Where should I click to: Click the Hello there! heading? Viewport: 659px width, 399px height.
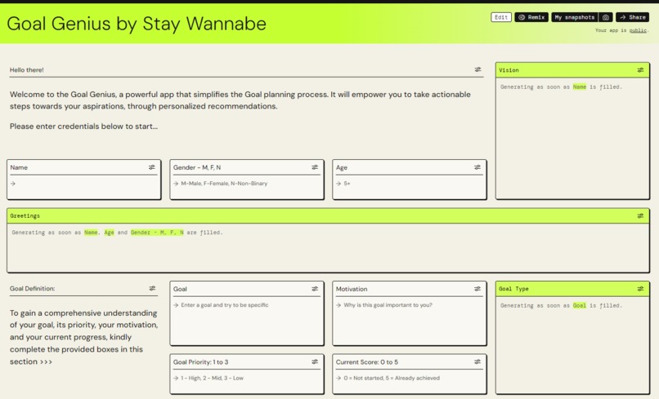[27, 70]
